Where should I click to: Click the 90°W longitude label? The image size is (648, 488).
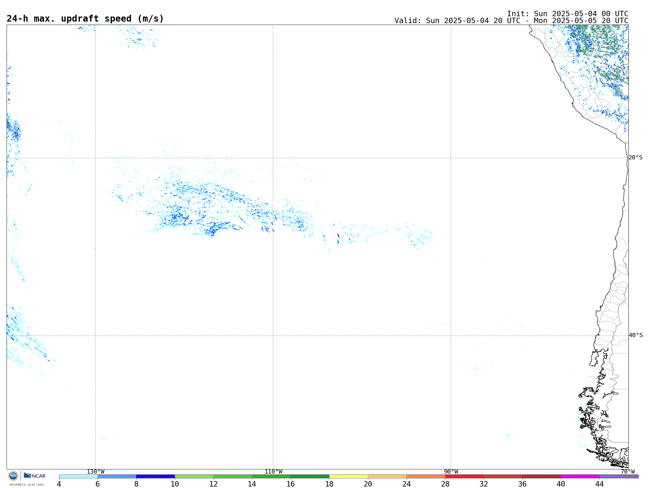pyautogui.click(x=451, y=472)
